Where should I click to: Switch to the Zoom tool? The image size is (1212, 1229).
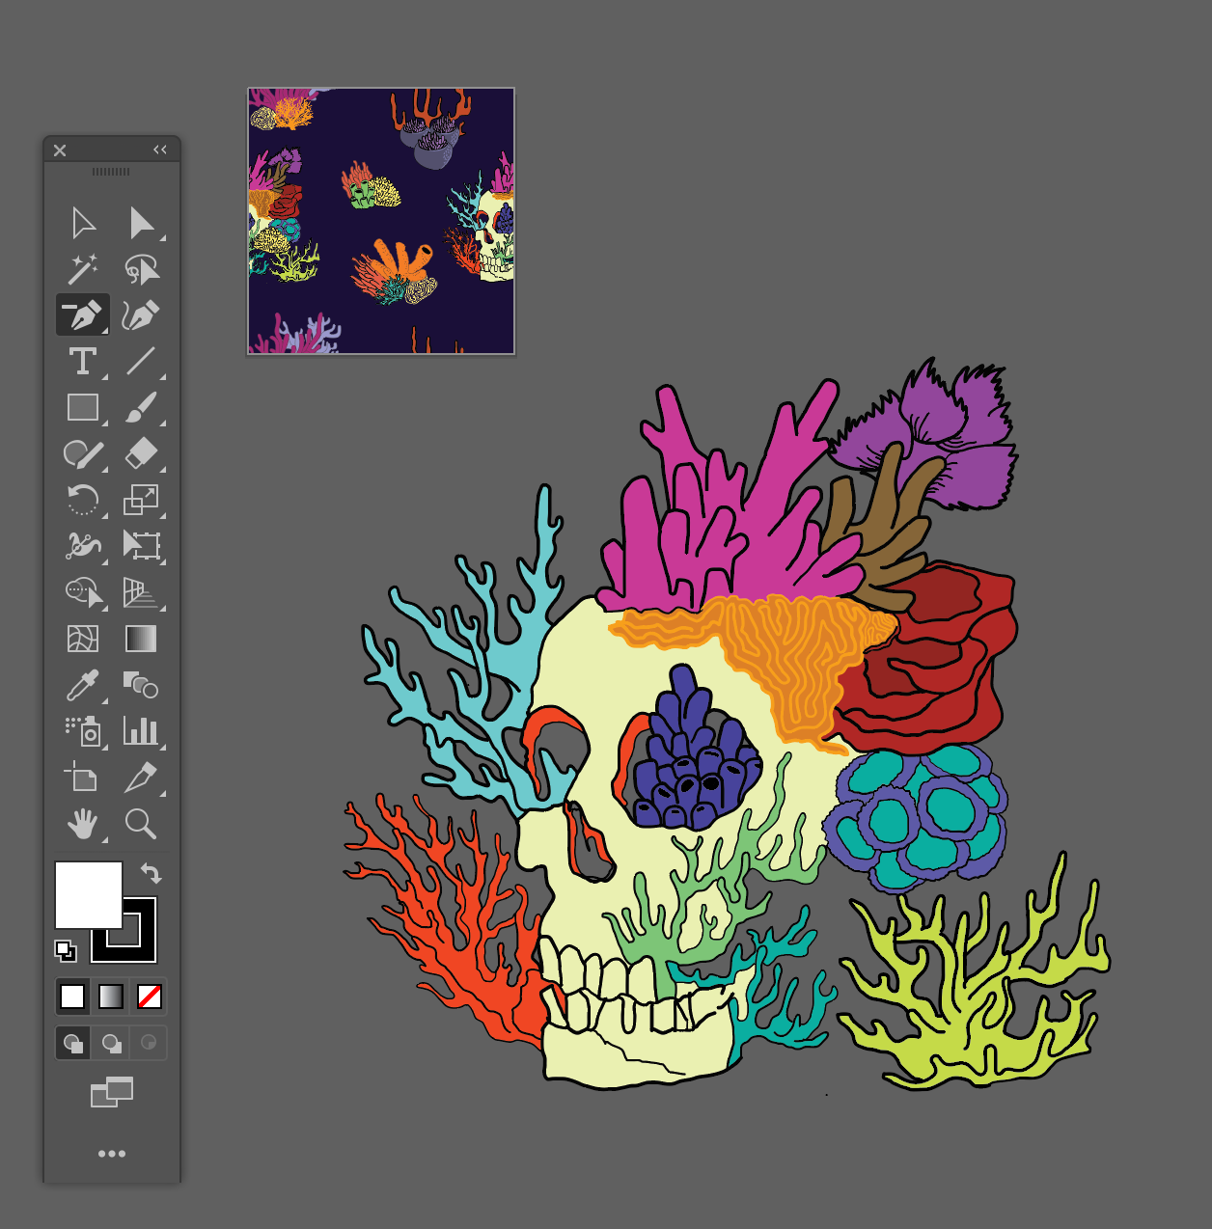pos(141,824)
